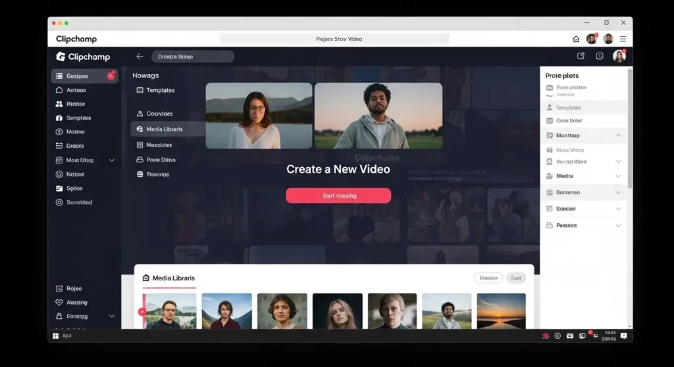This screenshot has width=674, height=367.
Task: Select Templates in the right panel
Action: click(584, 108)
